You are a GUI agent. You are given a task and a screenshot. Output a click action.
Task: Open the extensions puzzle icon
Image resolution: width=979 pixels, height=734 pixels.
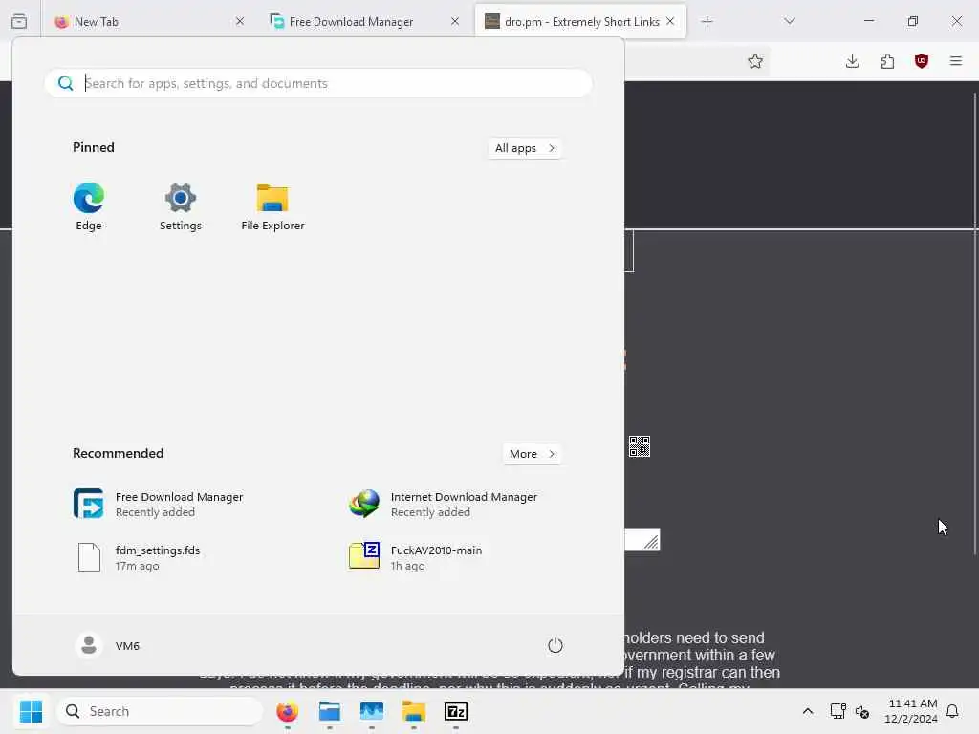pos(887,61)
